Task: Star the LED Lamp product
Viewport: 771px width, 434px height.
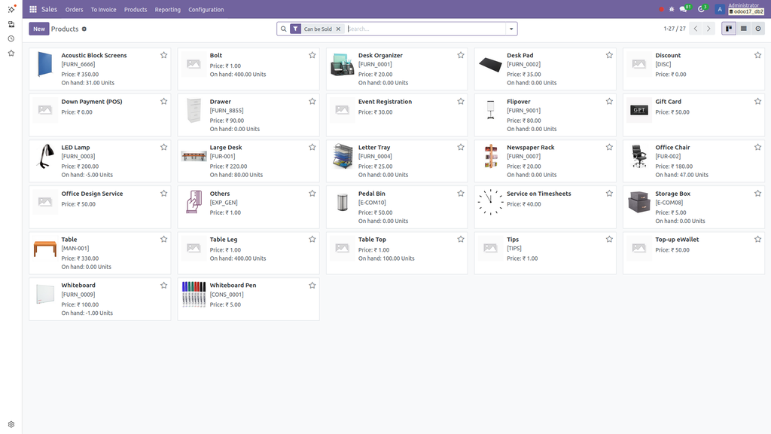Action: [163, 147]
